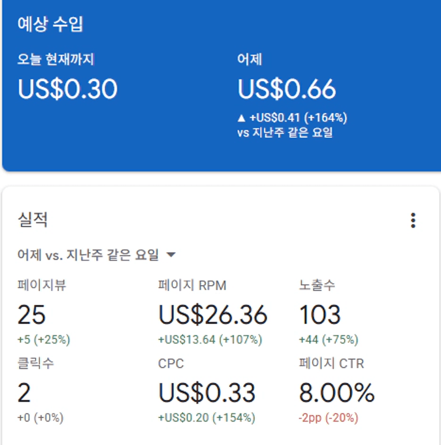The height and width of the screenshot is (445, 441).
Task: Click the +US$13.64 (+107%) RPM change
Action: coord(210,340)
